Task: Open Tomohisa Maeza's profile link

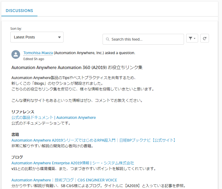Action: pos(38,53)
